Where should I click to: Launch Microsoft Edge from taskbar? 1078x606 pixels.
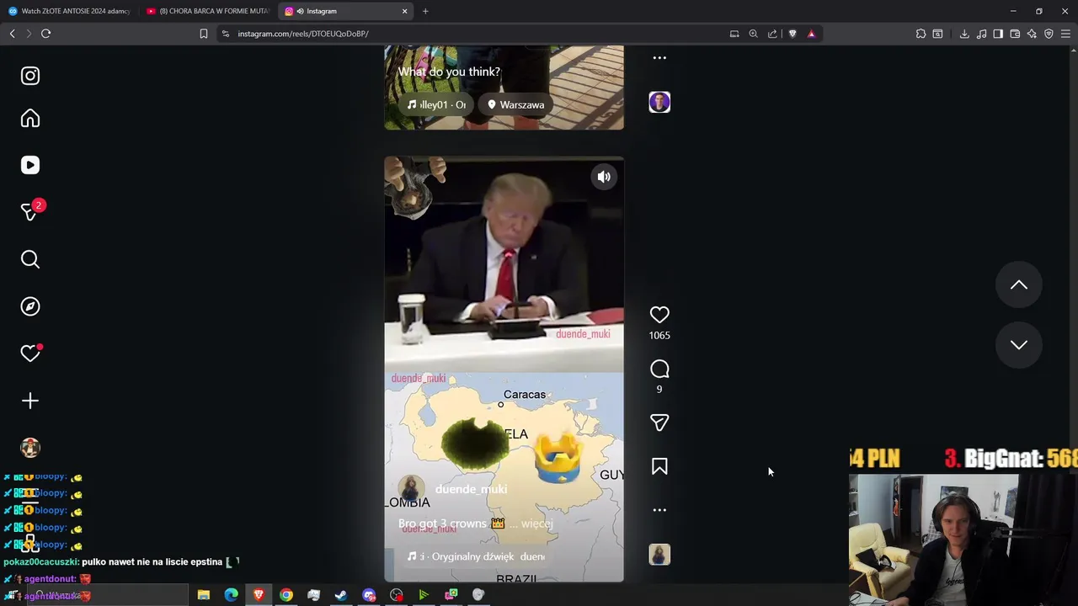coord(231,595)
